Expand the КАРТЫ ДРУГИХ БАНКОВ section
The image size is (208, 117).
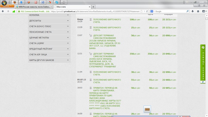click(49, 60)
